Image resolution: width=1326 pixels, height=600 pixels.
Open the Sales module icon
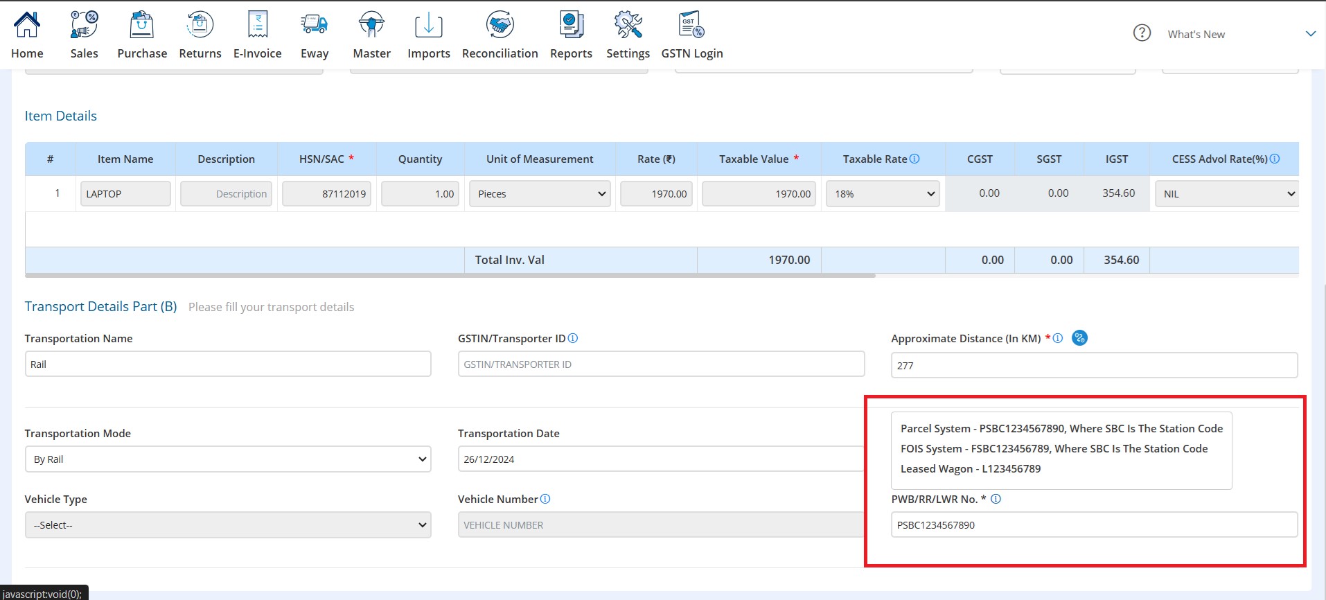coord(85,25)
